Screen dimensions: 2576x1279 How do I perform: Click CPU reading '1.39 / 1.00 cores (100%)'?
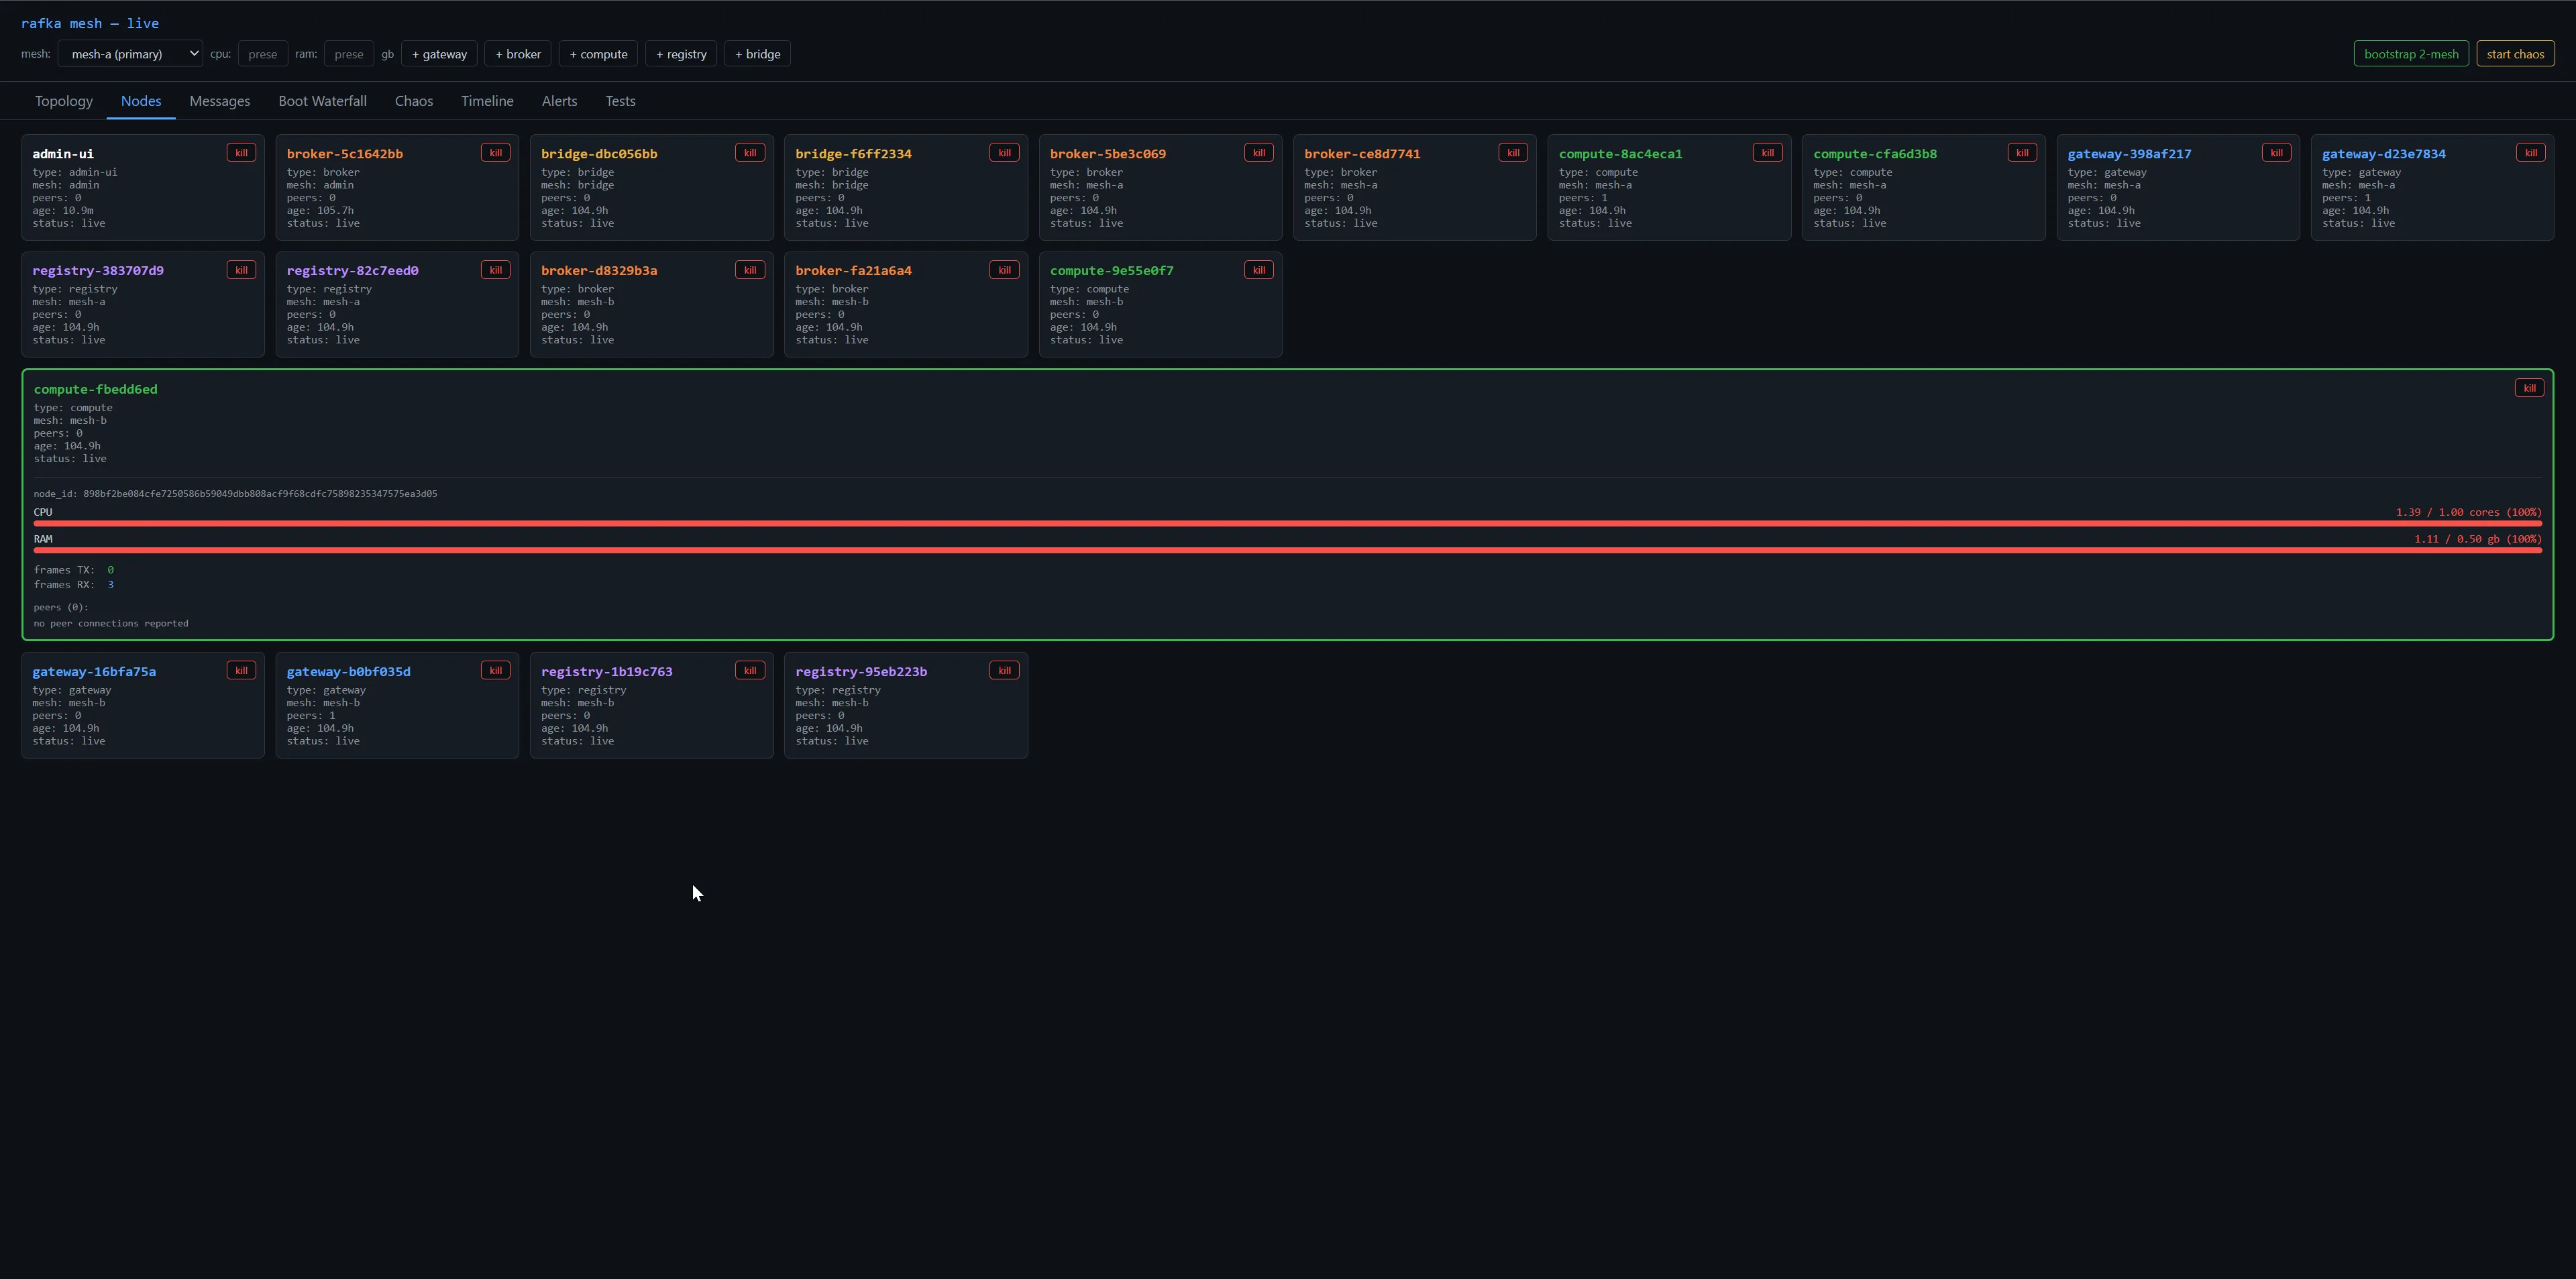click(2468, 512)
